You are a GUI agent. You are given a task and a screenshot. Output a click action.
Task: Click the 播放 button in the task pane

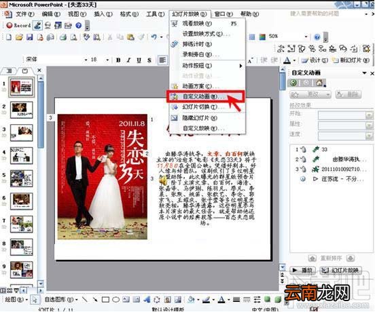[x=303, y=270]
